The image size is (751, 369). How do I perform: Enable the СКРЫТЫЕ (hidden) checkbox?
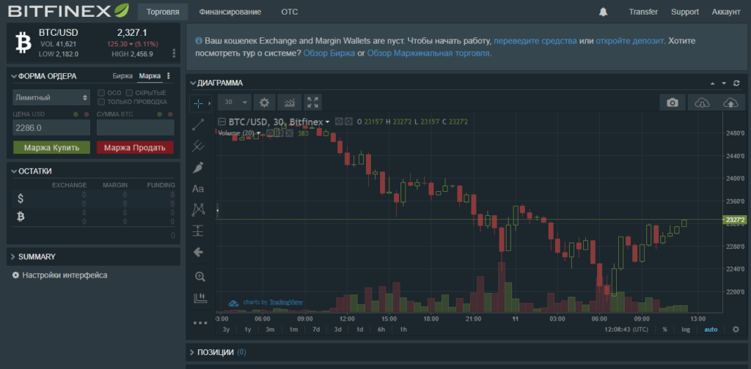129,93
